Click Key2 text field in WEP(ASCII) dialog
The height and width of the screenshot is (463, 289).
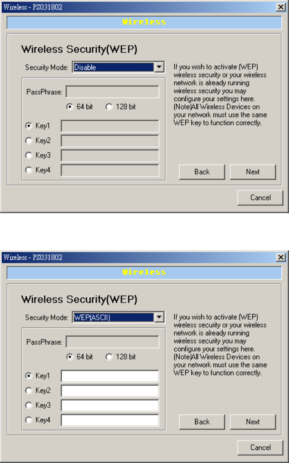pyautogui.click(x=110, y=391)
